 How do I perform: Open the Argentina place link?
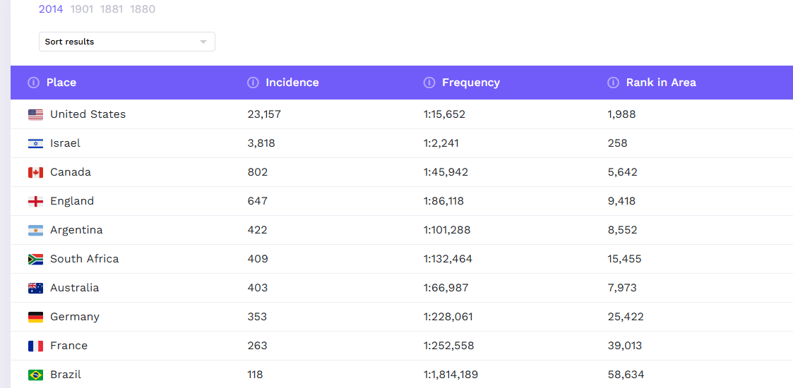(76, 230)
